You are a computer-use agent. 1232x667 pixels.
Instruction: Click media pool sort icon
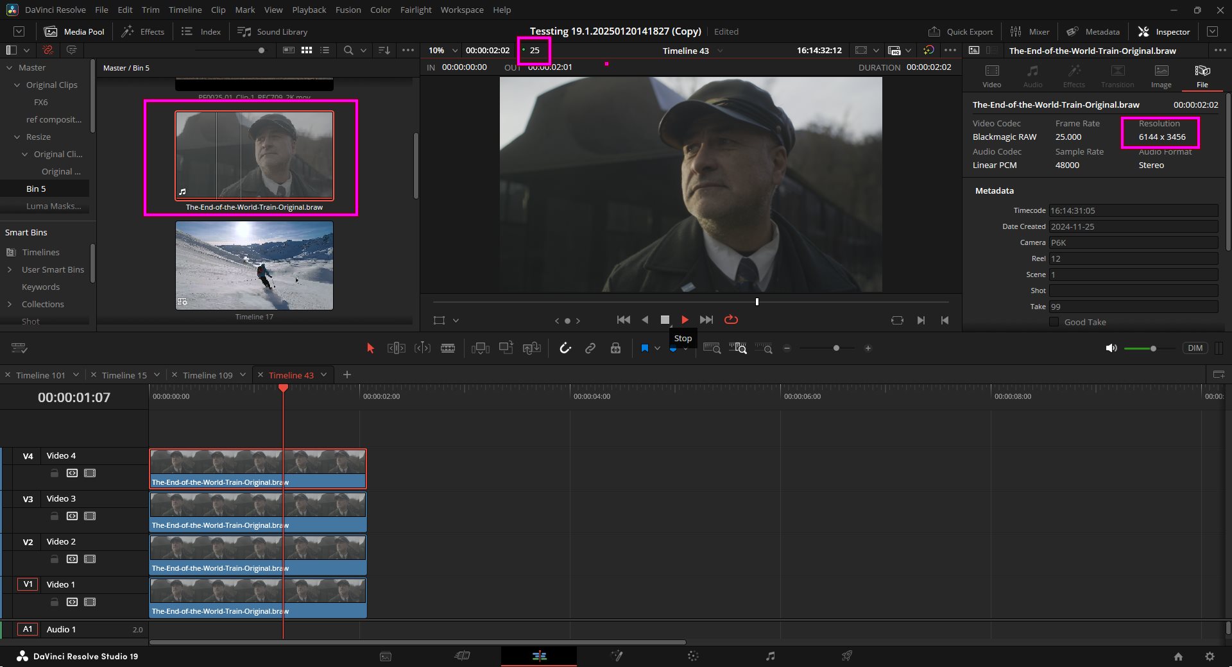click(x=384, y=50)
